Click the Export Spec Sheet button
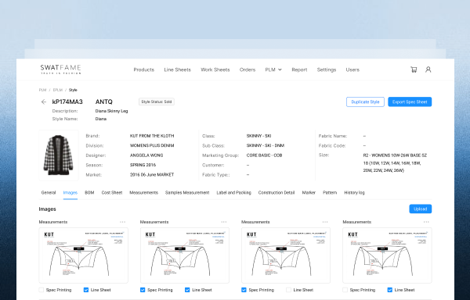 (410, 102)
